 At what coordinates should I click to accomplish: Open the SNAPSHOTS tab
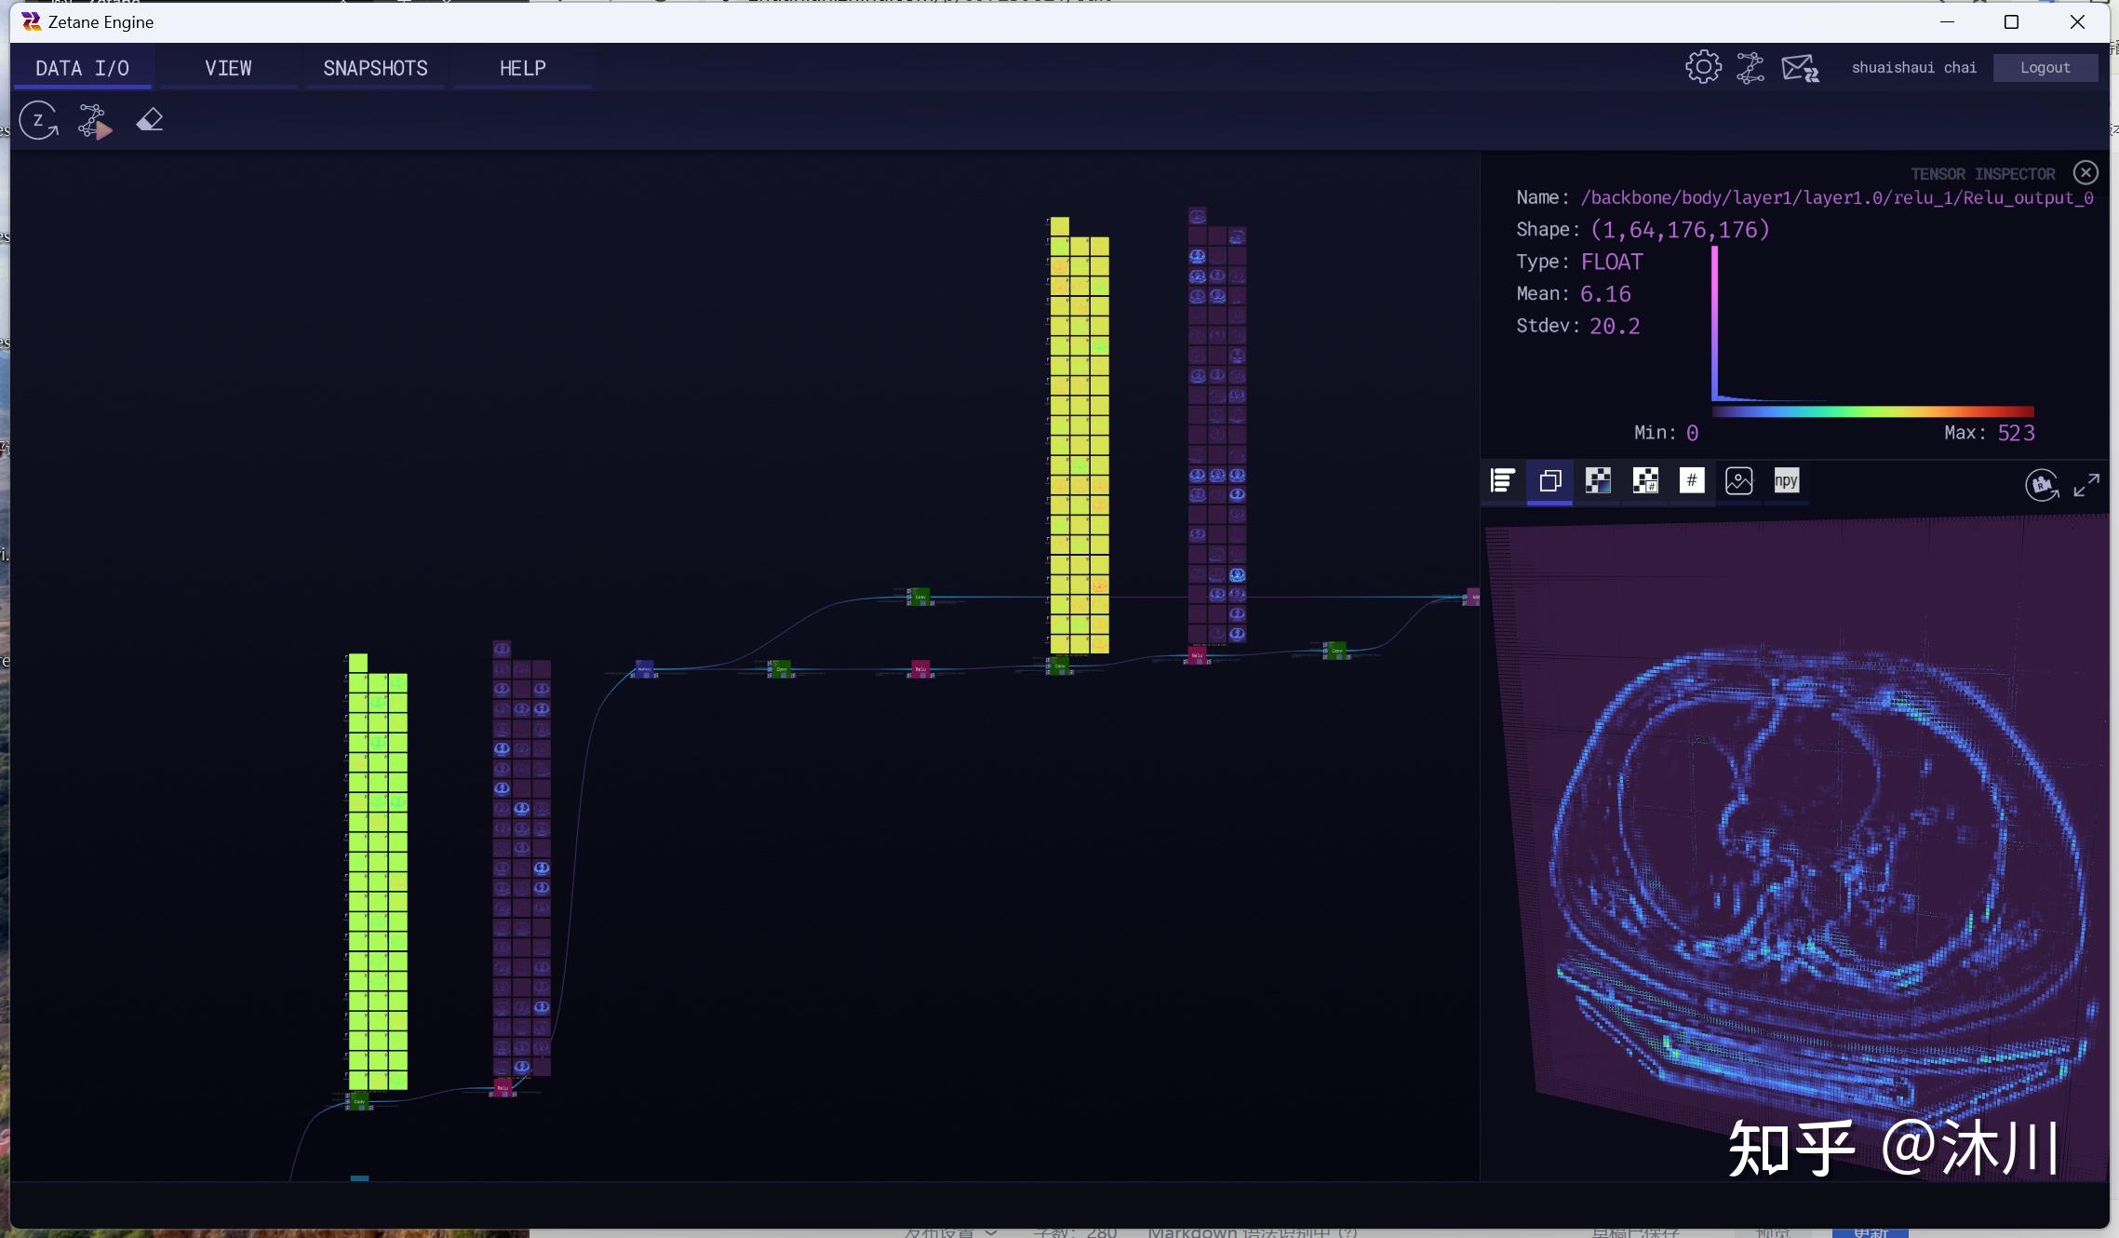(x=375, y=67)
